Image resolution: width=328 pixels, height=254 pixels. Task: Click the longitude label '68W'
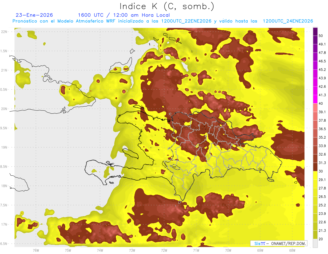point(292,250)
